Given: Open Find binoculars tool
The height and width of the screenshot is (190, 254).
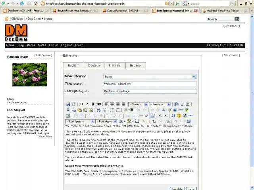Looking at the screenshot, I should tap(98, 110).
